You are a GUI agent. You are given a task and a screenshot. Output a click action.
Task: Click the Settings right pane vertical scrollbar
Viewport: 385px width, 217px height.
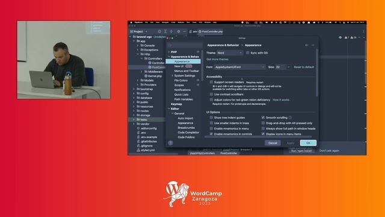317,72
